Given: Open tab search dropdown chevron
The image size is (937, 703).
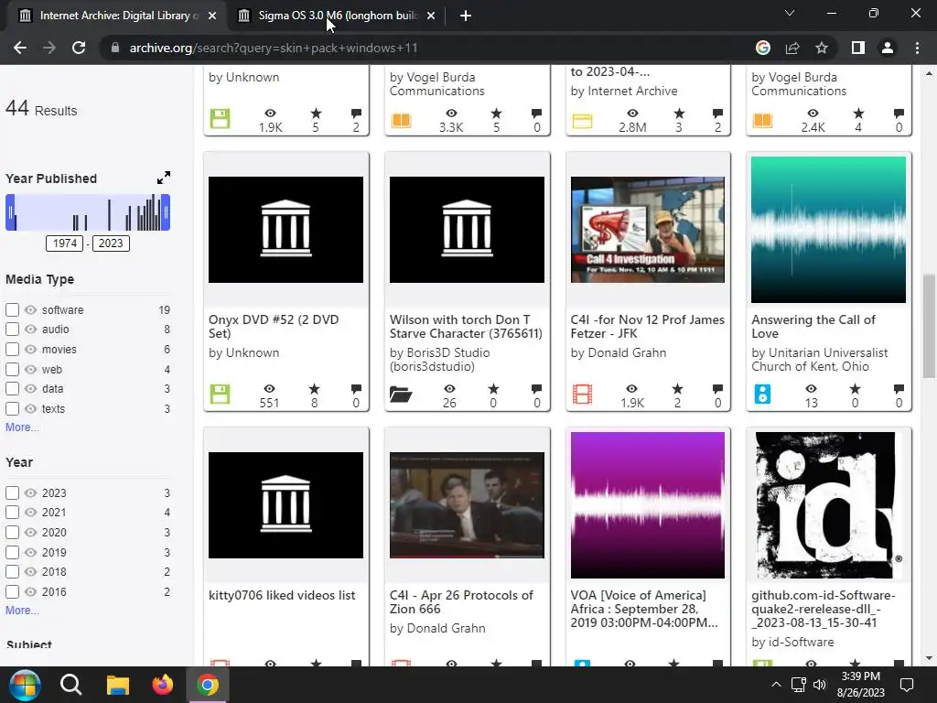Looking at the screenshot, I should tap(790, 13).
